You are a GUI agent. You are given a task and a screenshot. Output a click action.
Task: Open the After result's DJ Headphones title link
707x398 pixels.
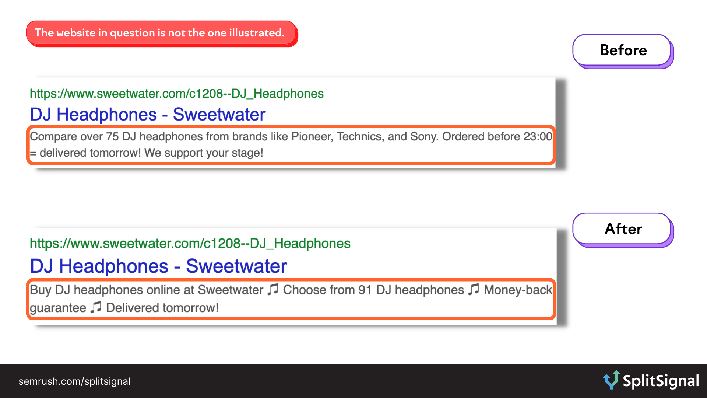tap(158, 266)
